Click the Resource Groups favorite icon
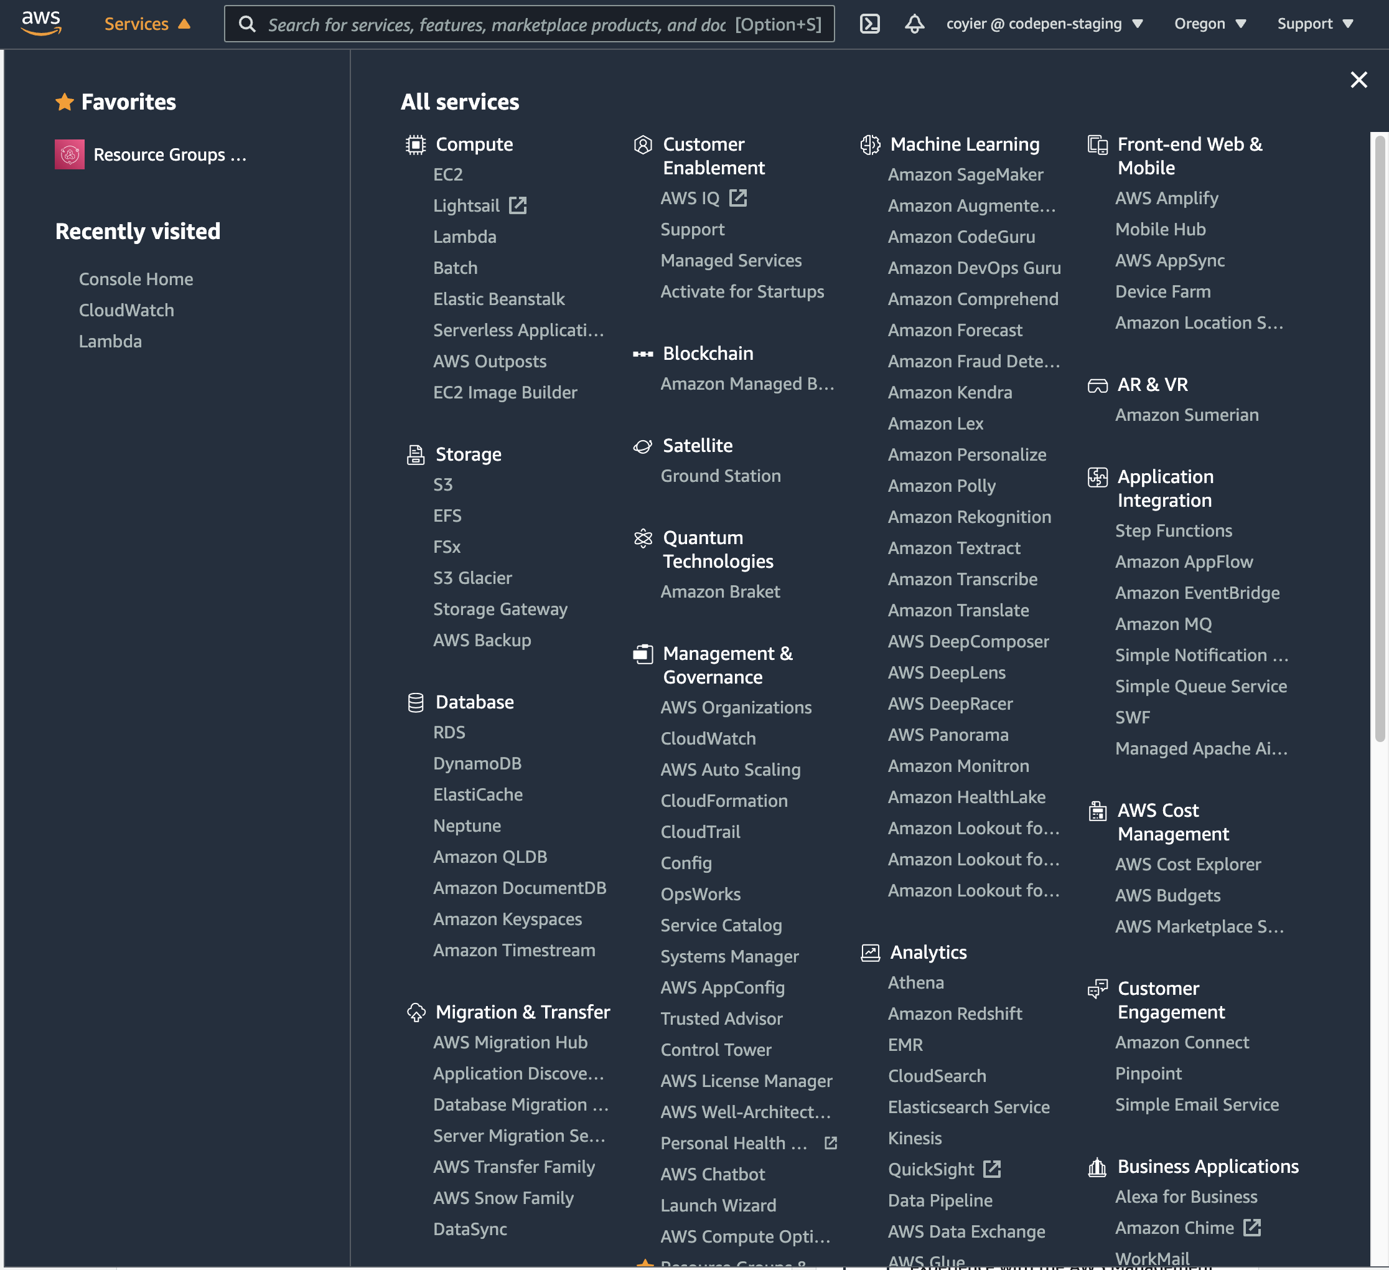 point(70,154)
